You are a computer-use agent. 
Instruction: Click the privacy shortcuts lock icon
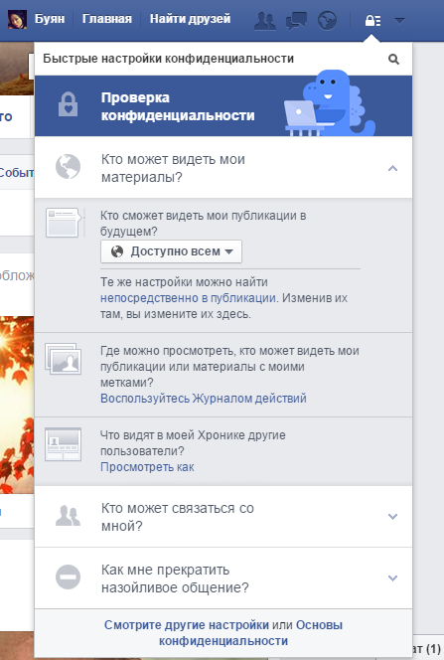(372, 20)
